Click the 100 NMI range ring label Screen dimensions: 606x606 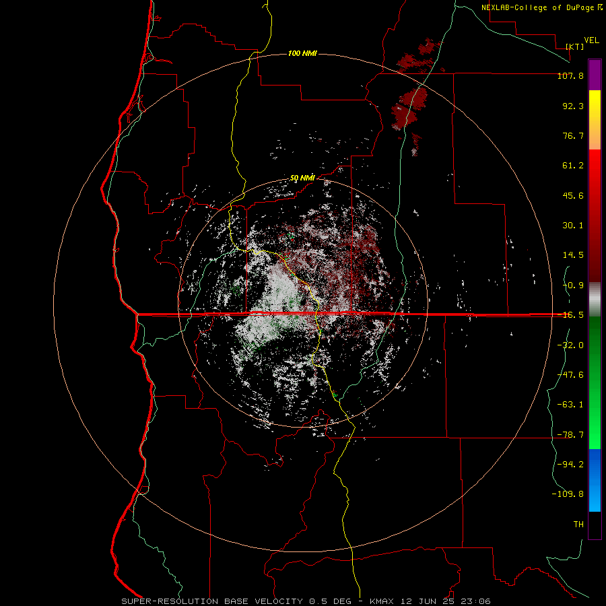pyautogui.click(x=302, y=53)
